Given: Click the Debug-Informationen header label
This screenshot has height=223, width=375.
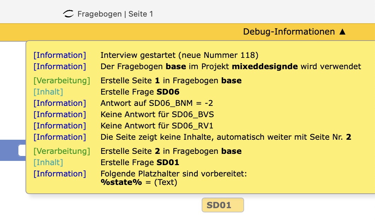Looking at the screenshot, I should pyautogui.click(x=289, y=32).
